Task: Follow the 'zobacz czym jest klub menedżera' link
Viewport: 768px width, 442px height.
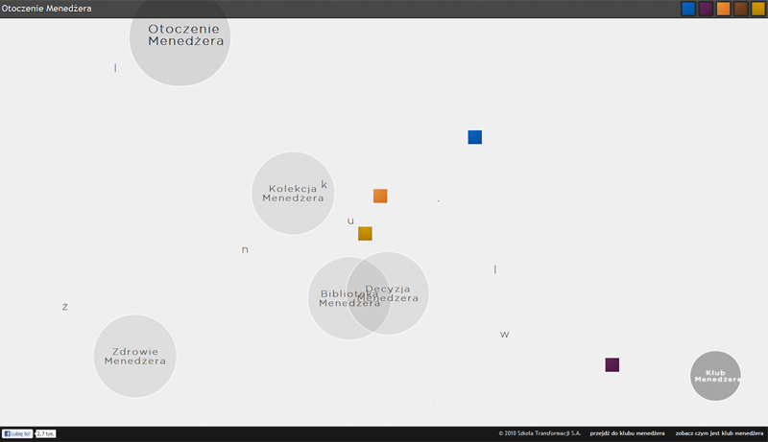Action: pos(719,433)
